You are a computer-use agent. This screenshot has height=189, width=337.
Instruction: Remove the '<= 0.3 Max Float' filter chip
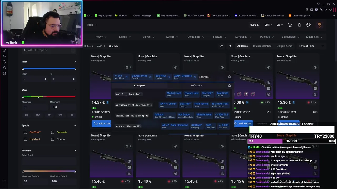(126, 77)
